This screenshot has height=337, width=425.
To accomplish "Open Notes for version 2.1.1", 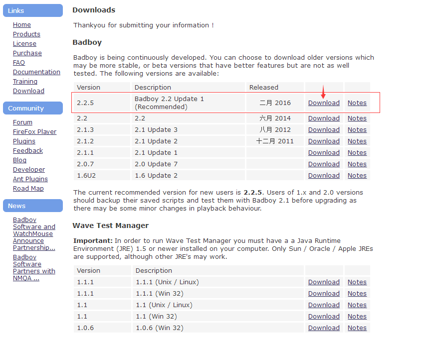I will 357,152.
